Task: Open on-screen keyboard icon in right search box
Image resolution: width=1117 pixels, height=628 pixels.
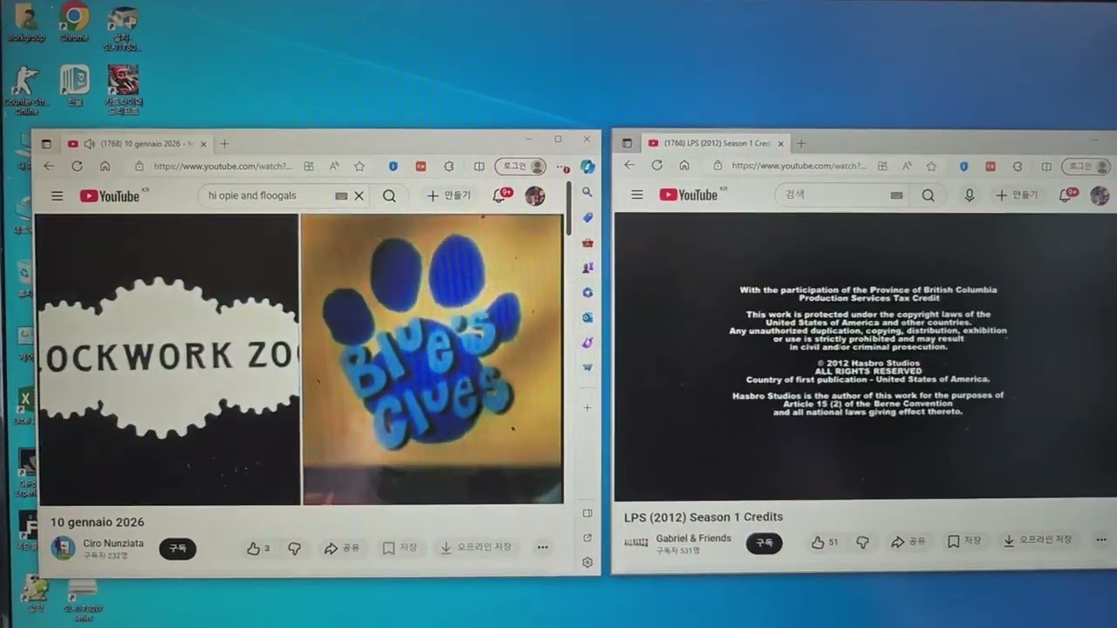Action: click(x=896, y=195)
